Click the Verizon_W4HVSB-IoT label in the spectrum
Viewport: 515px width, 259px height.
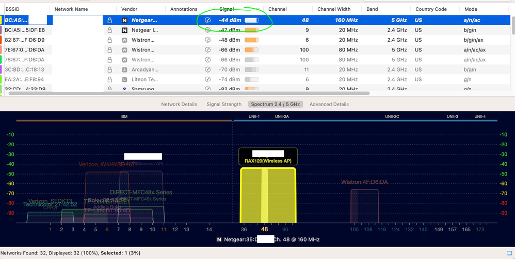[107, 165]
